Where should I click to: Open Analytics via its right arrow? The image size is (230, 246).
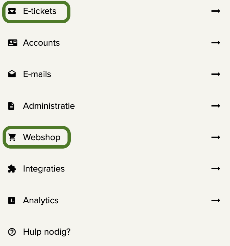216,200
